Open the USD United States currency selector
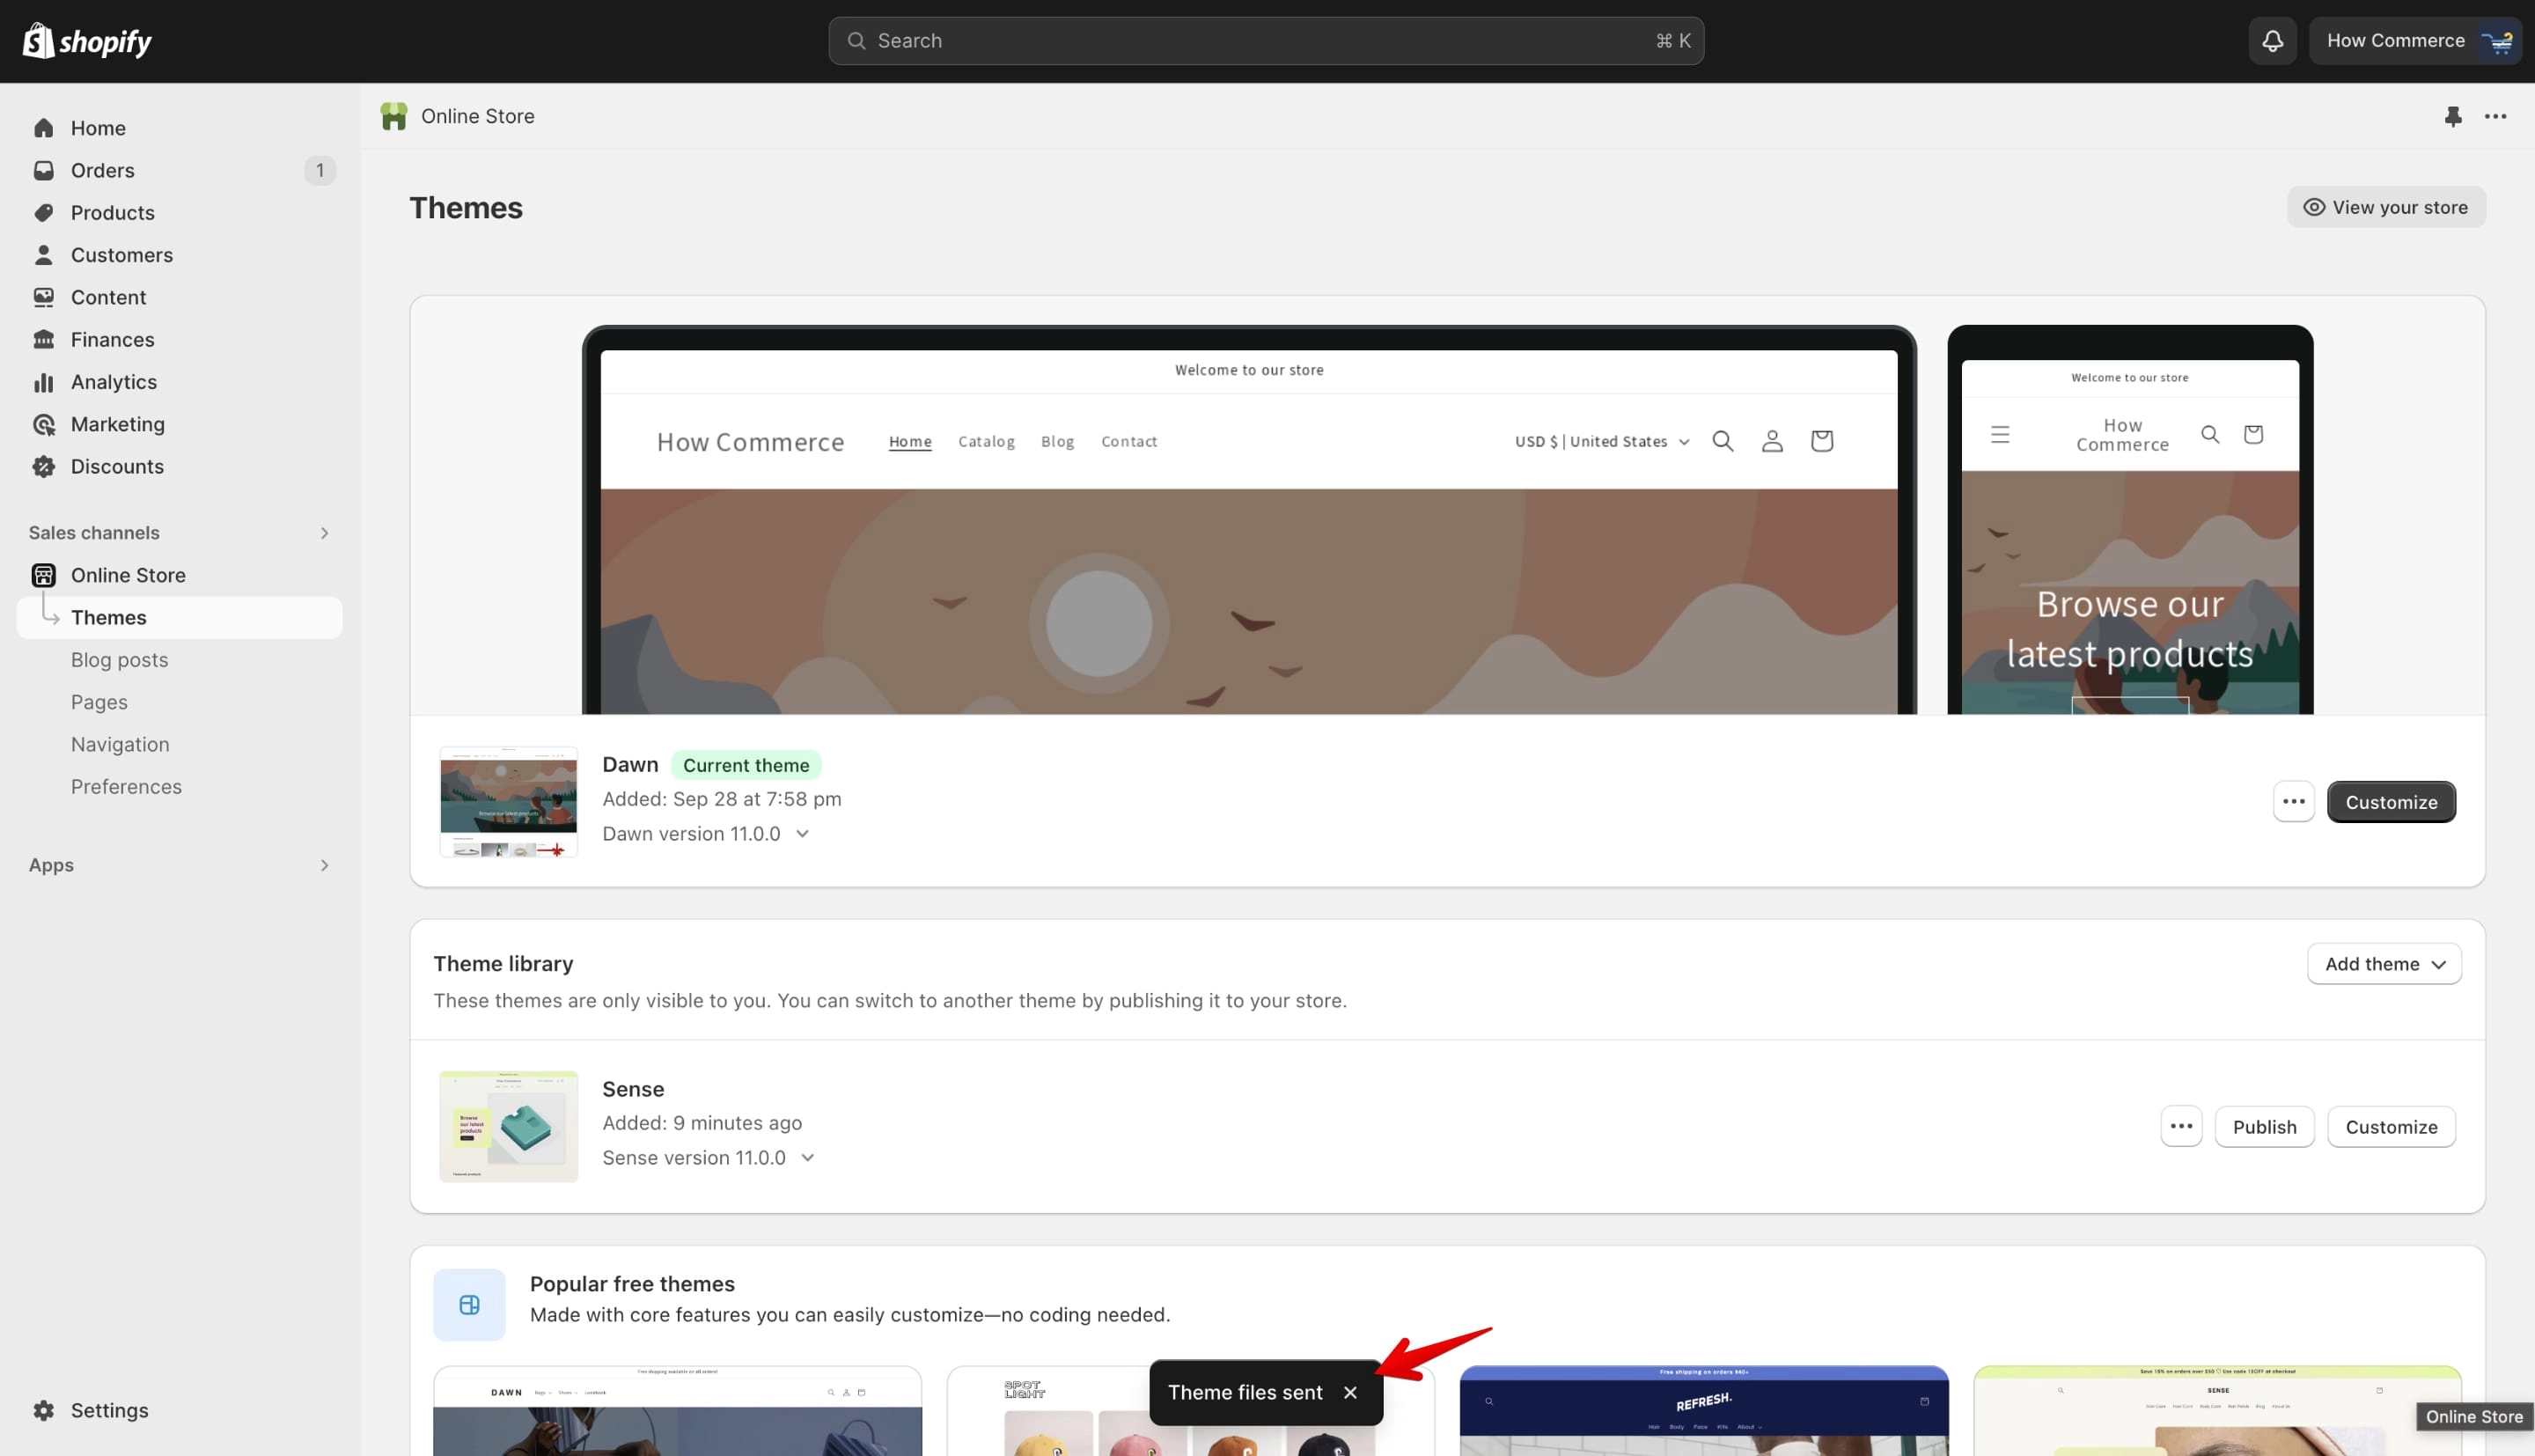The image size is (2535, 1456). [1601, 441]
